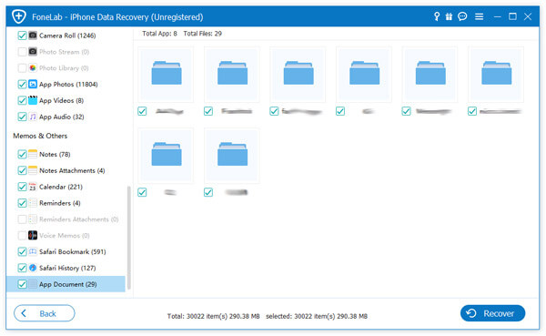Click the App Document icon
The height and width of the screenshot is (336, 546).
tap(33, 284)
